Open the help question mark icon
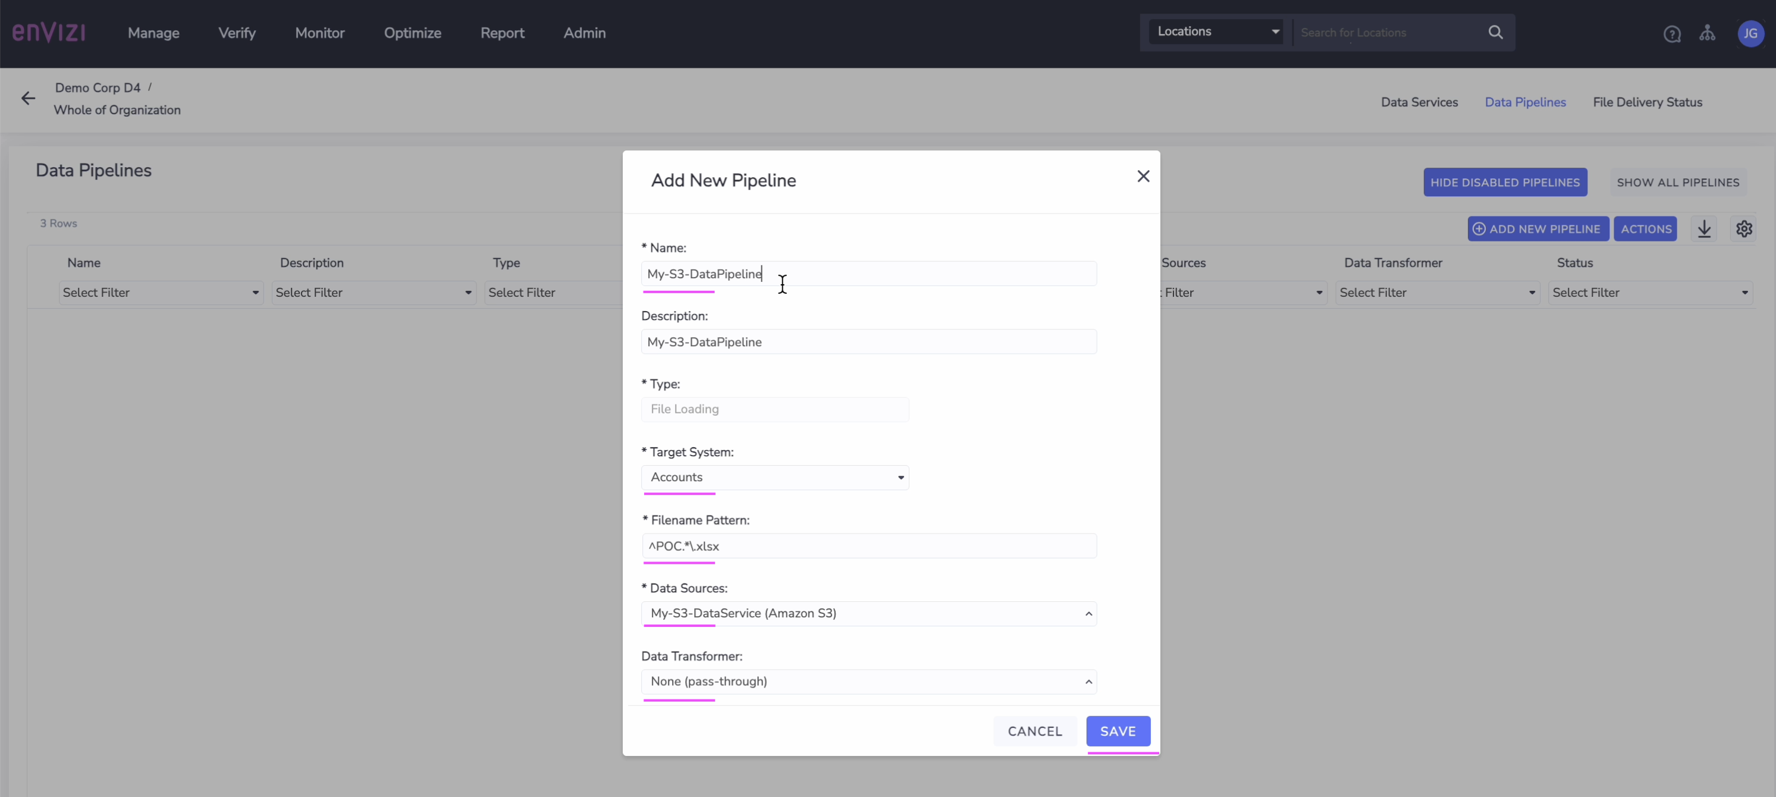 point(1671,34)
